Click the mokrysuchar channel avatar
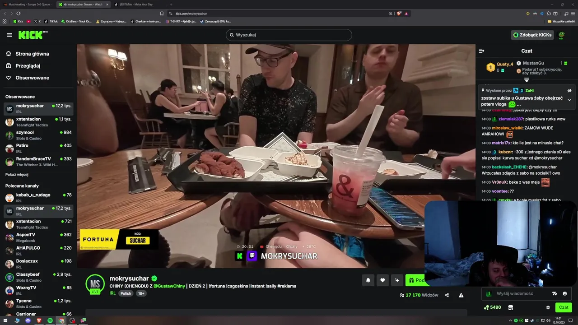 [95, 283]
